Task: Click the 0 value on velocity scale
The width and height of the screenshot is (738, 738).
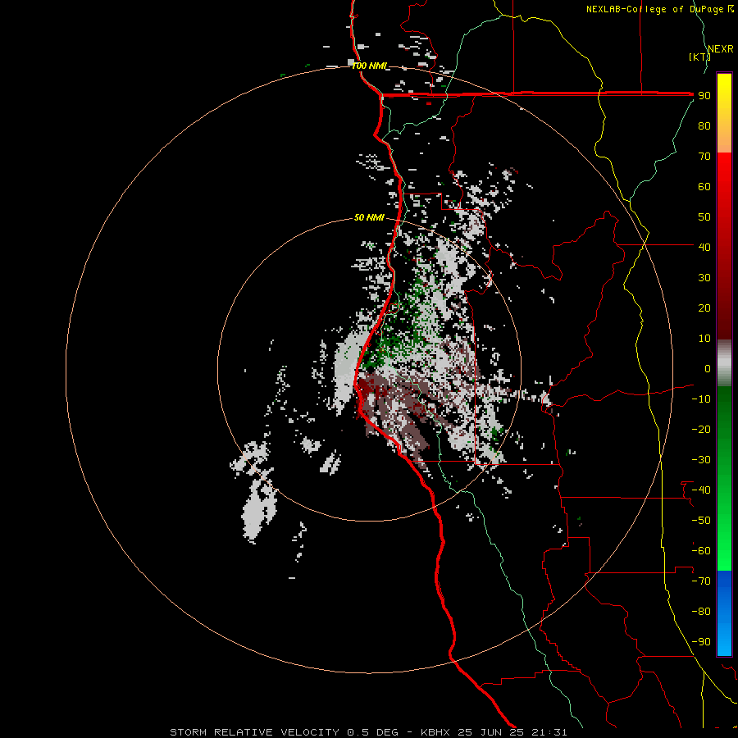Action: [x=708, y=369]
